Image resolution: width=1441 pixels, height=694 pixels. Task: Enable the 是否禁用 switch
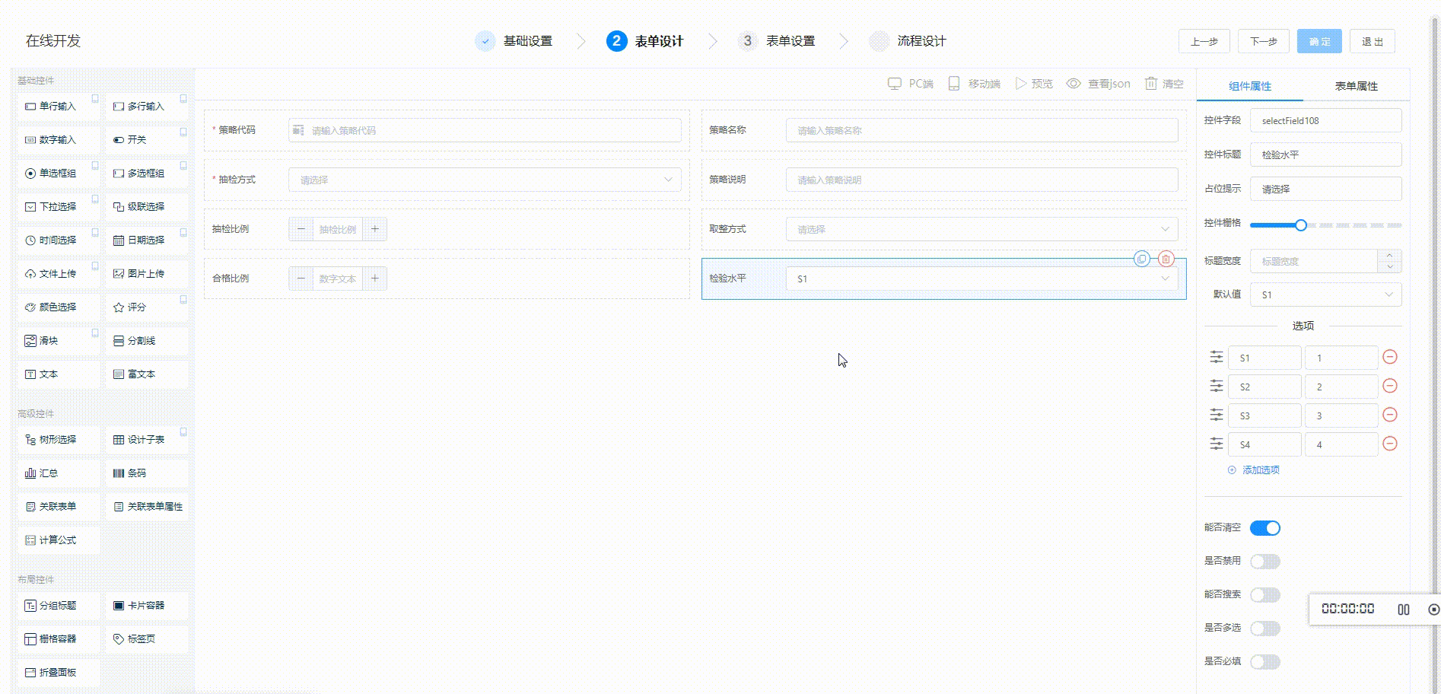(x=1264, y=562)
